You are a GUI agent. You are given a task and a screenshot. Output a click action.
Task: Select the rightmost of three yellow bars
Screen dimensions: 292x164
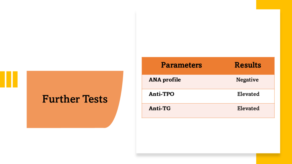tap(15, 79)
